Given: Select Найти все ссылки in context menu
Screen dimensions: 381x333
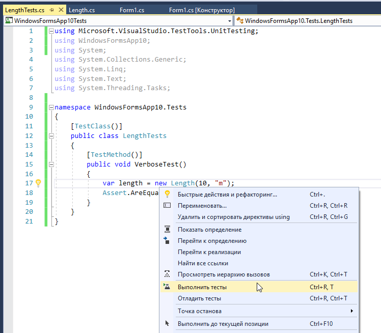Looking at the screenshot, I should pyautogui.click(x=203, y=263).
